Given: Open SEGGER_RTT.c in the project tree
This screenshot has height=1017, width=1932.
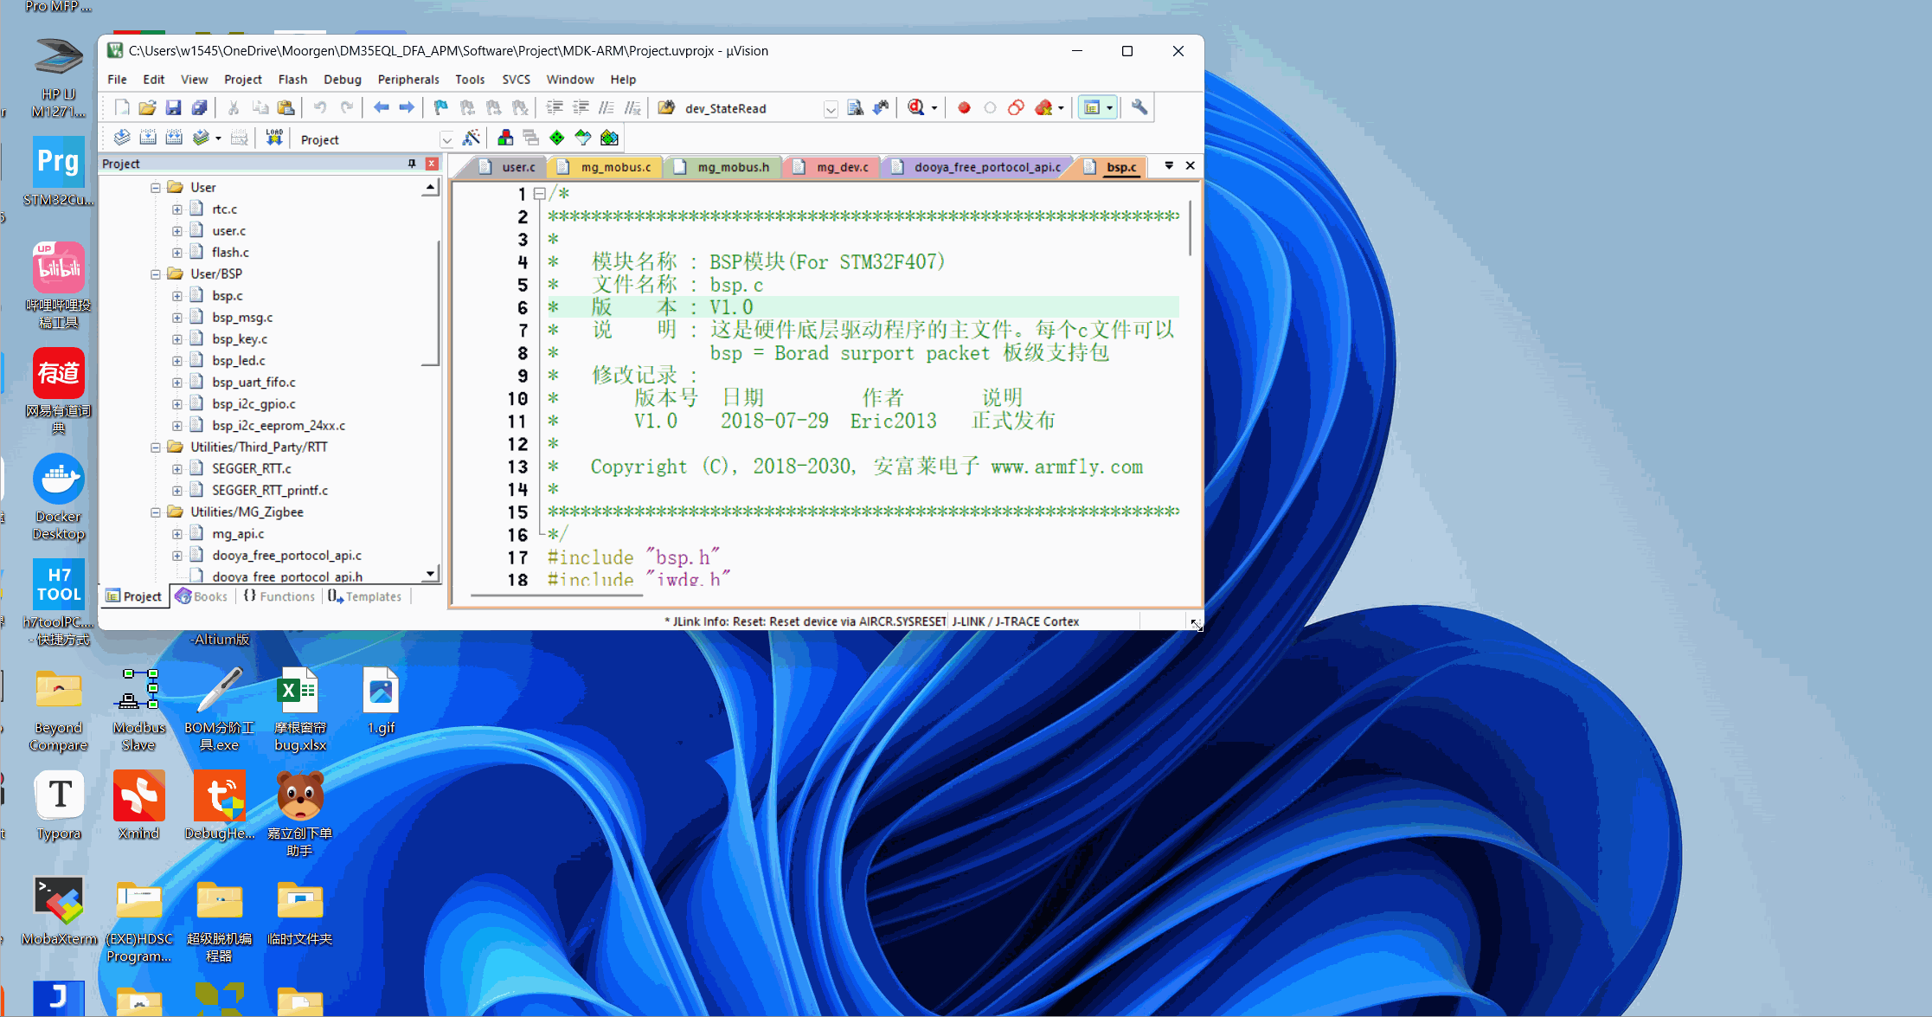Looking at the screenshot, I should click(x=252, y=468).
